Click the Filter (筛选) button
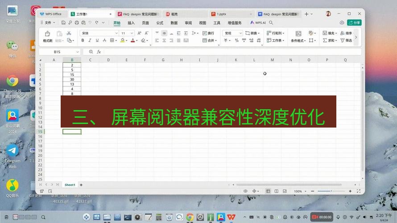Screen dimensions: 397x223 point(346,41)
